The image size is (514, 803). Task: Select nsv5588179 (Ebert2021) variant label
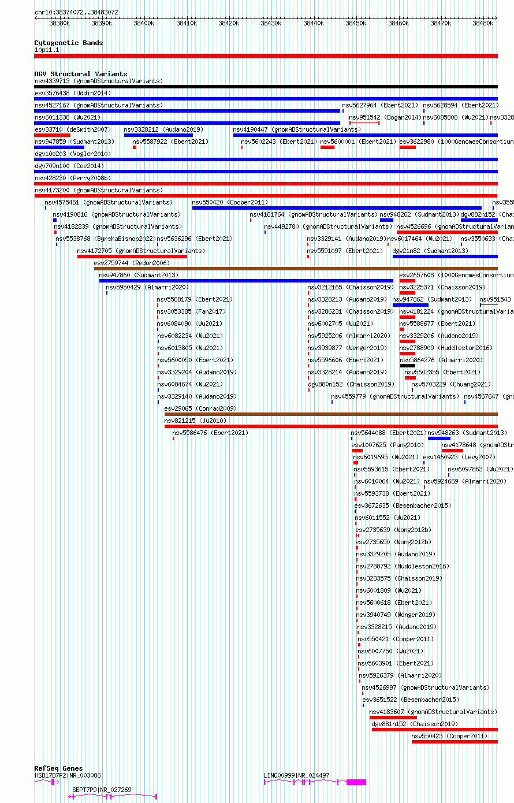195,299
